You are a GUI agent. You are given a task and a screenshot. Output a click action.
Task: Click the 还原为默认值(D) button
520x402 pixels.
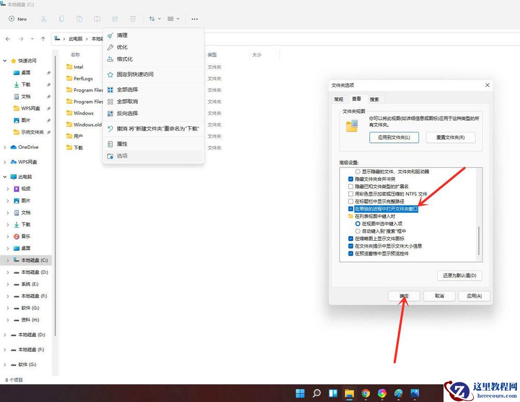pos(459,275)
